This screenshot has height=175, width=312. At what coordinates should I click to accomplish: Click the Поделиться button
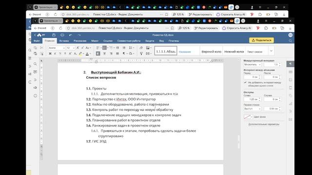[x=261, y=40]
